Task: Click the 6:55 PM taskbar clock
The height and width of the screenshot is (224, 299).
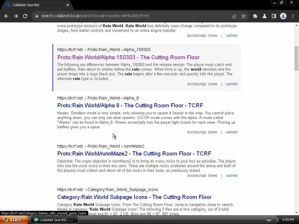Action: point(288,220)
